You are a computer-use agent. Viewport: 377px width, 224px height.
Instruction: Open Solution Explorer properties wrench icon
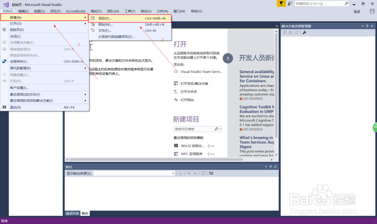coord(304,33)
